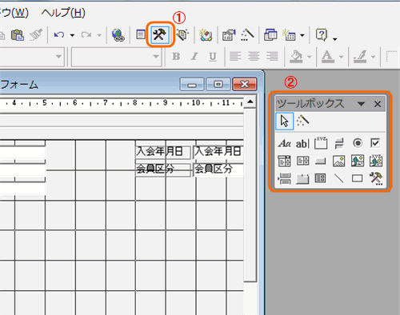400x315 pixels.
Task: Open the Object selector combo dropdown
Action: [x=58, y=57]
